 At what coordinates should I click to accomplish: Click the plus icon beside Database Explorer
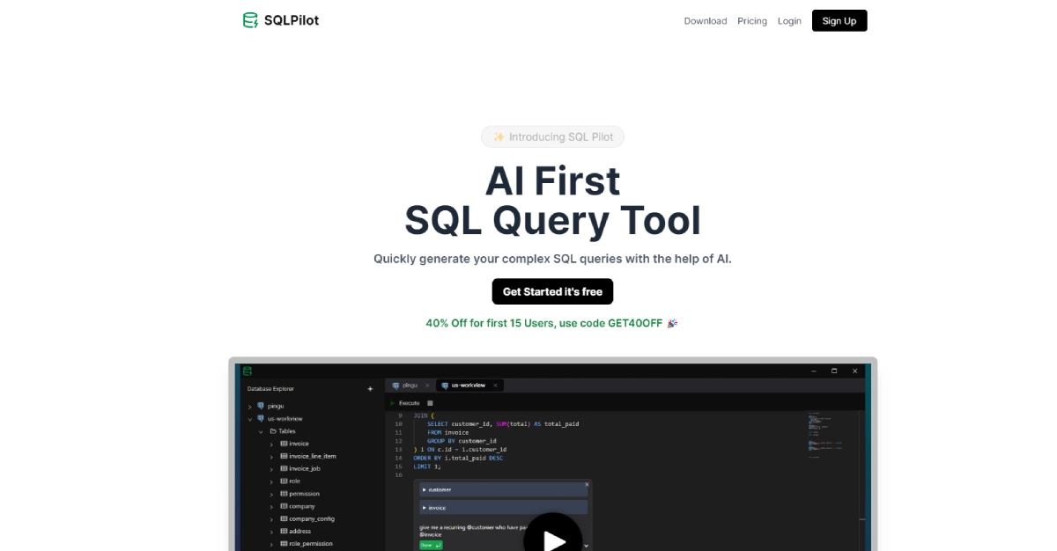(370, 389)
